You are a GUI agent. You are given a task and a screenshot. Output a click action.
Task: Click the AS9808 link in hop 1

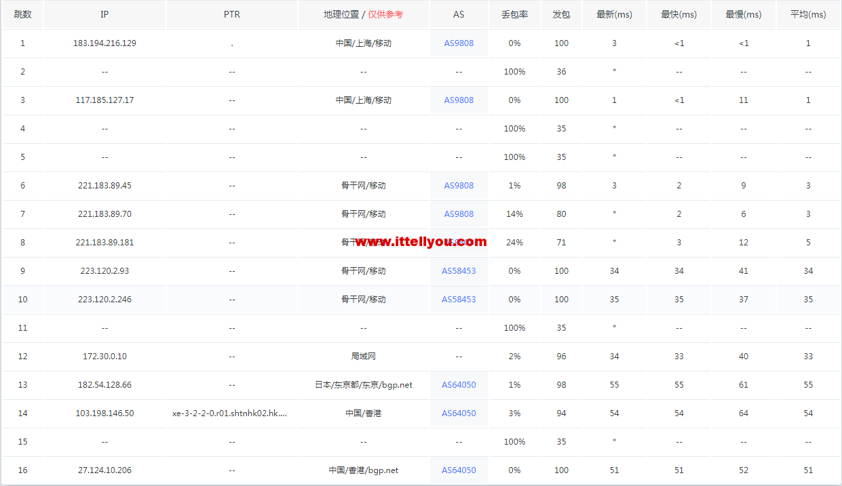coord(459,43)
